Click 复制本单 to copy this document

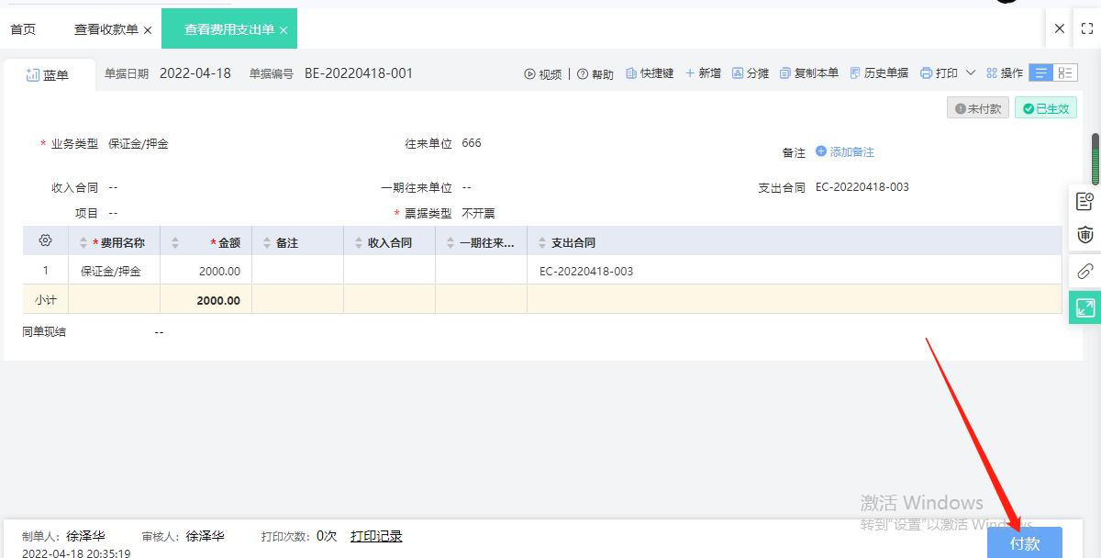[808, 73]
